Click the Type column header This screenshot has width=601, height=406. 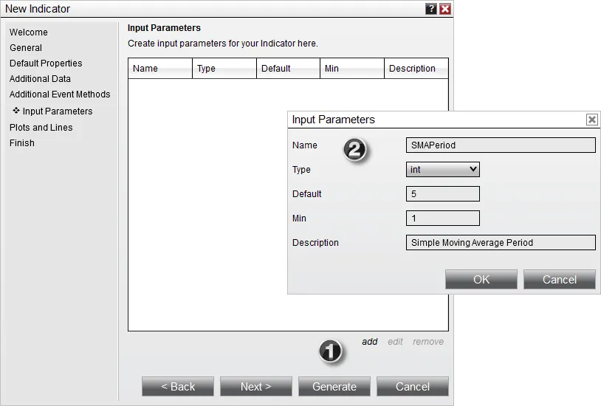click(224, 68)
